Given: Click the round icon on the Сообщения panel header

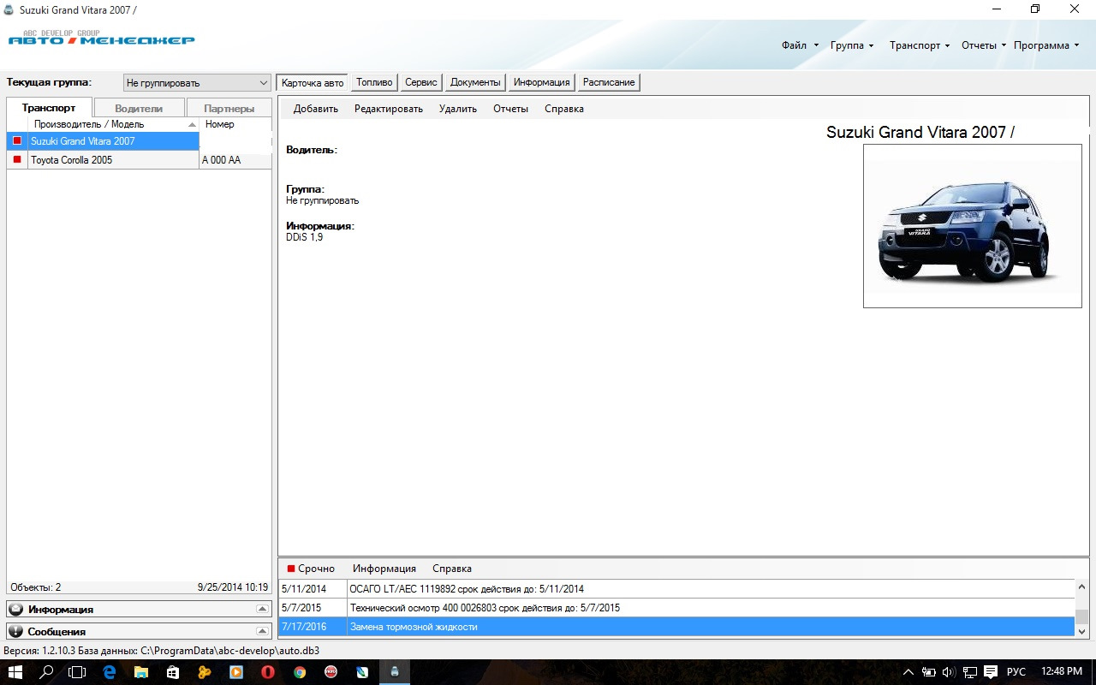Looking at the screenshot, I should tap(16, 631).
